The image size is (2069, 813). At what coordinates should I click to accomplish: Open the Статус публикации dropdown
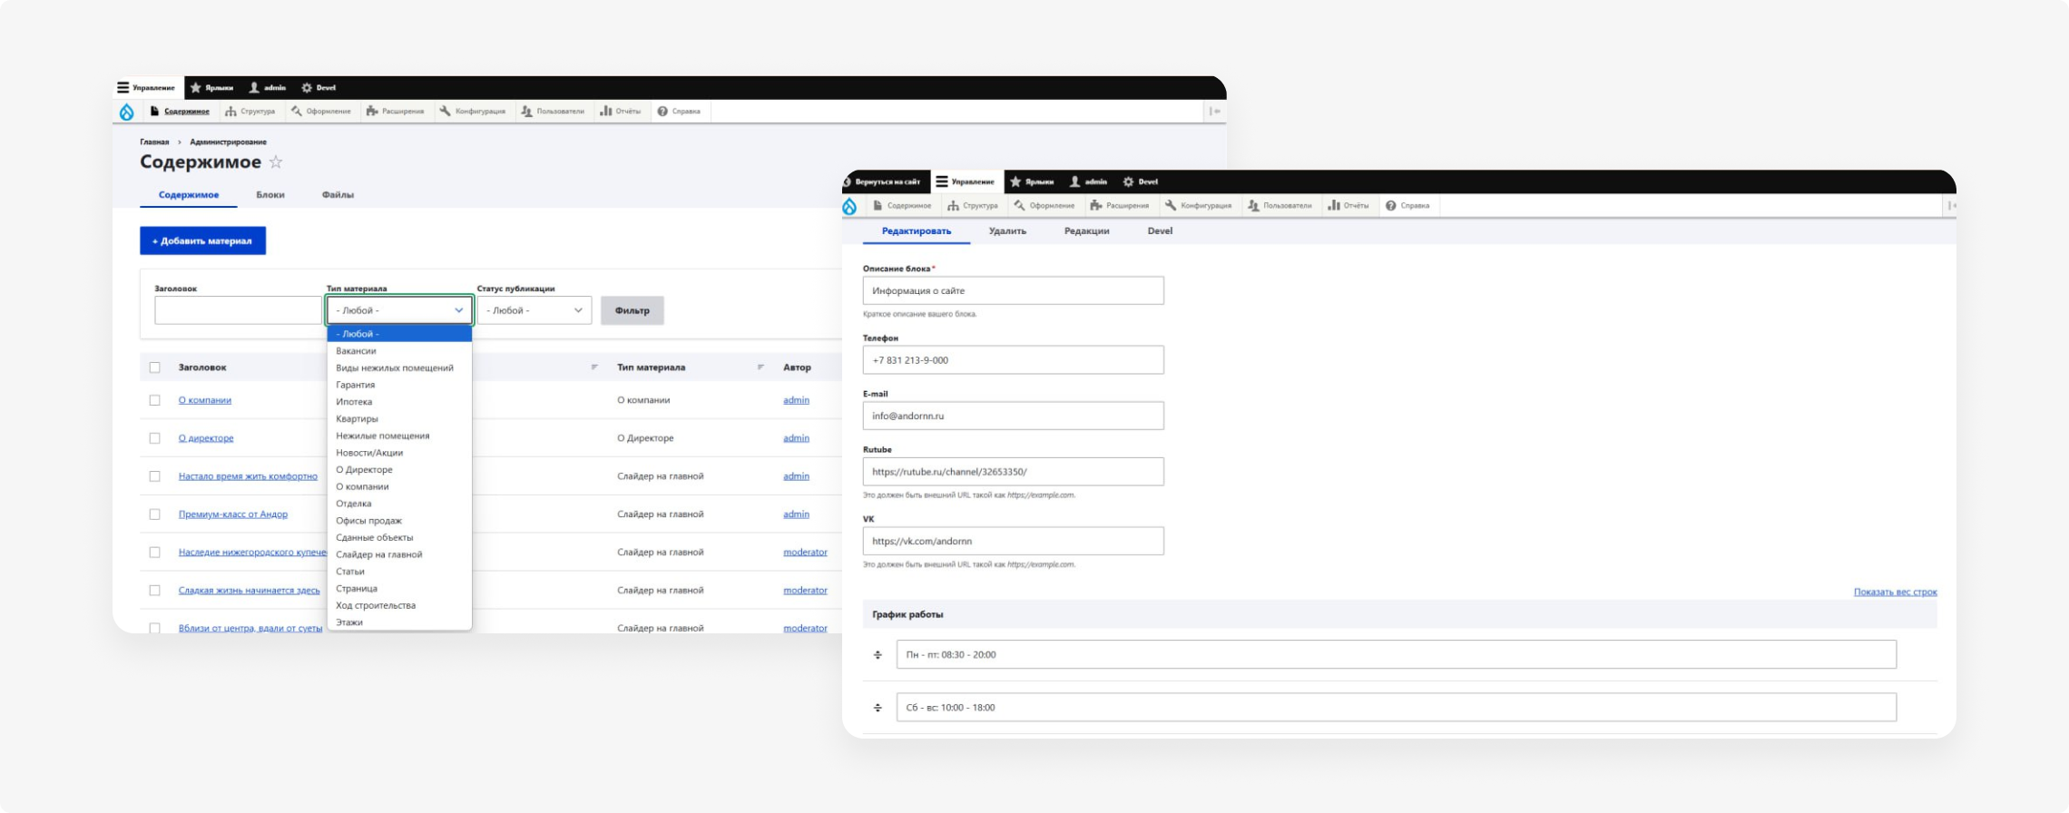click(x=534, y=310)
